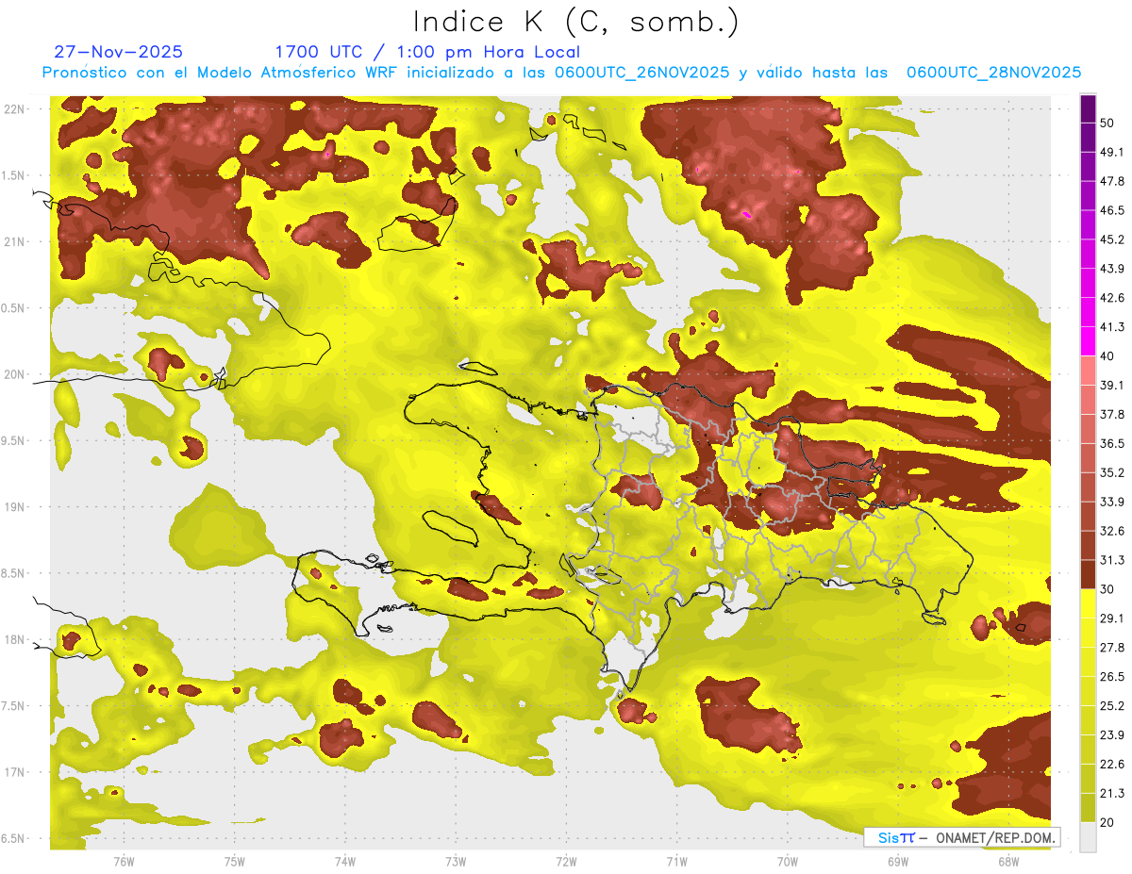Click the color bar bottom value "20"

click(x=1107, y=822)
